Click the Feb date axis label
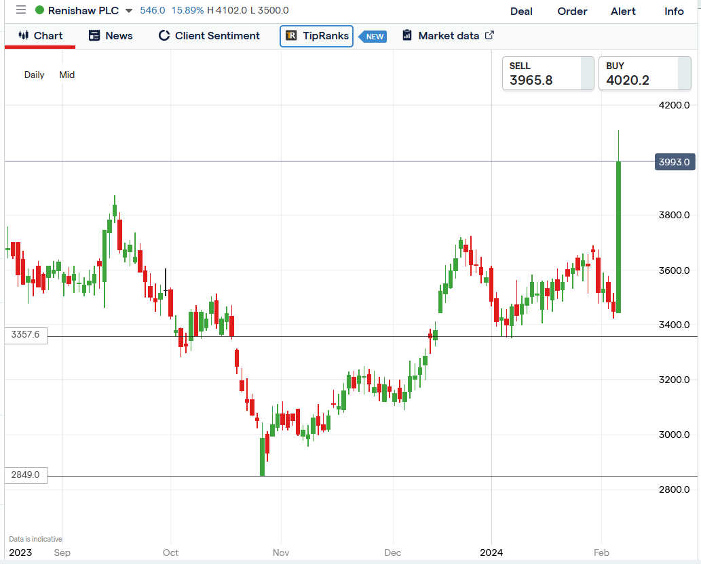 pyautogui.click(x=601, y=553)
